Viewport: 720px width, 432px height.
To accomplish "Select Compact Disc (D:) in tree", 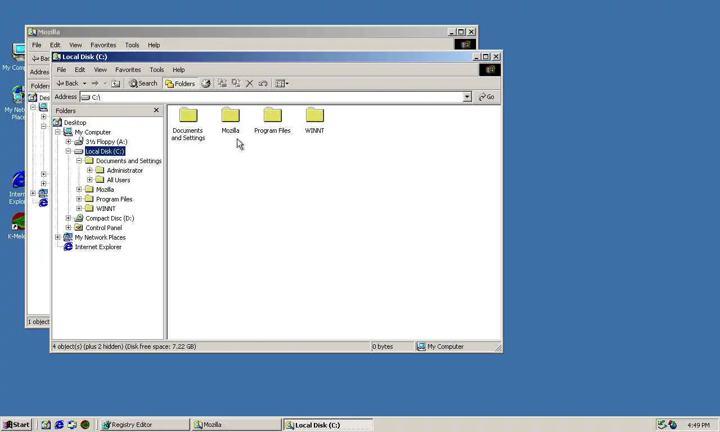I will 110,218.
